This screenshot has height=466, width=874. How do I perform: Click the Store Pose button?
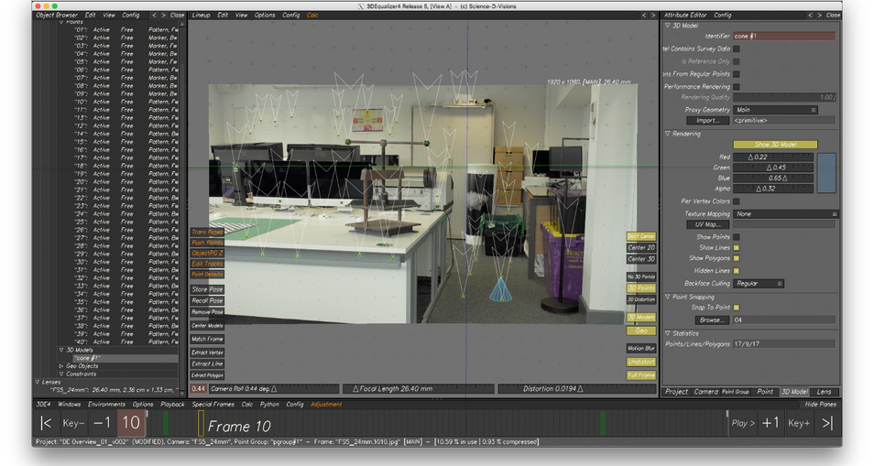(x=207, y=289)
